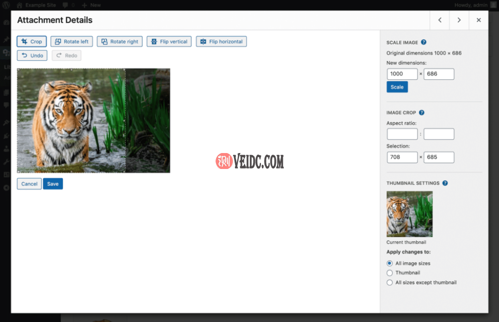Flip the image horizontally
This screenshot has height=322, width=499.
tap(221, 41)
